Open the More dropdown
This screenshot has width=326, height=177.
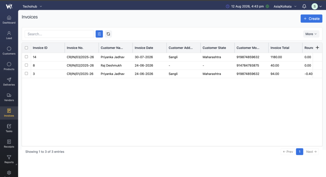pos(311,34)
